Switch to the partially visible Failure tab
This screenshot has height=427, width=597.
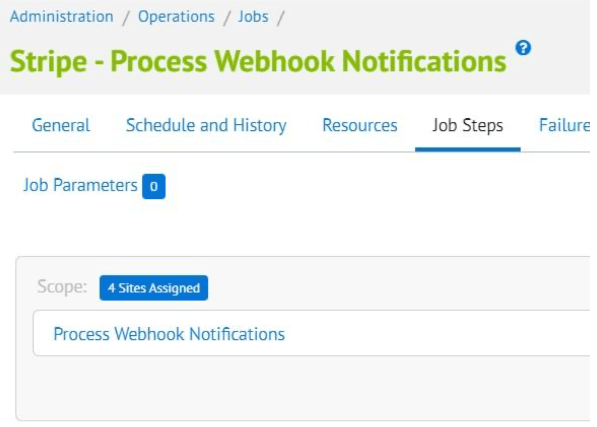[564, 125]
